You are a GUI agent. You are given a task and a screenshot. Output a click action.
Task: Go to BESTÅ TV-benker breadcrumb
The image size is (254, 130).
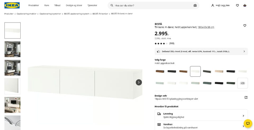point(100,14)
